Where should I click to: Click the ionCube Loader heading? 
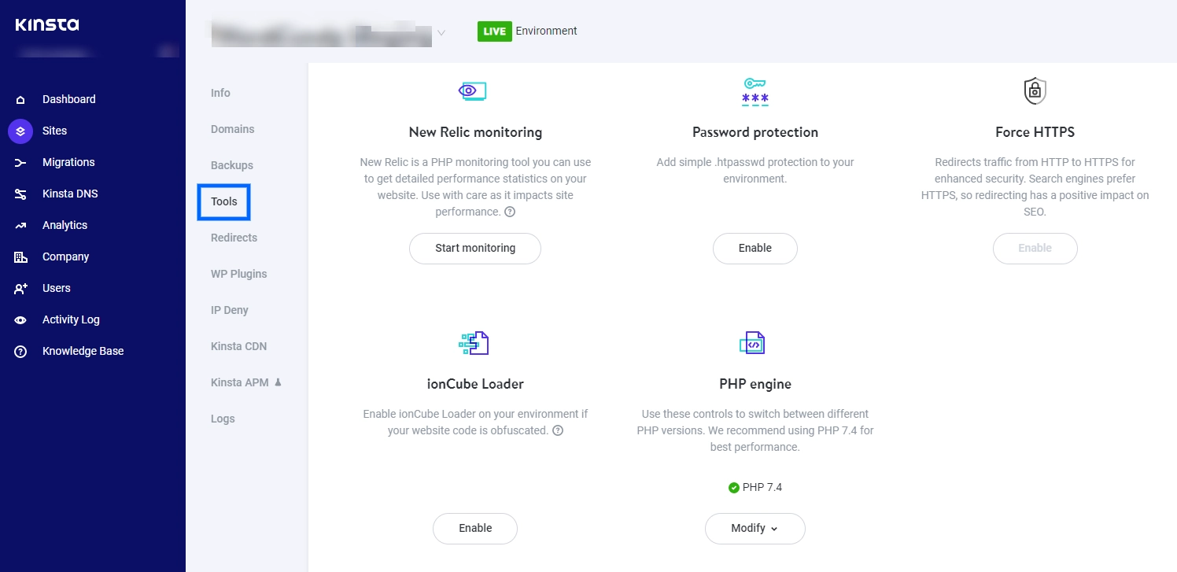475,384
